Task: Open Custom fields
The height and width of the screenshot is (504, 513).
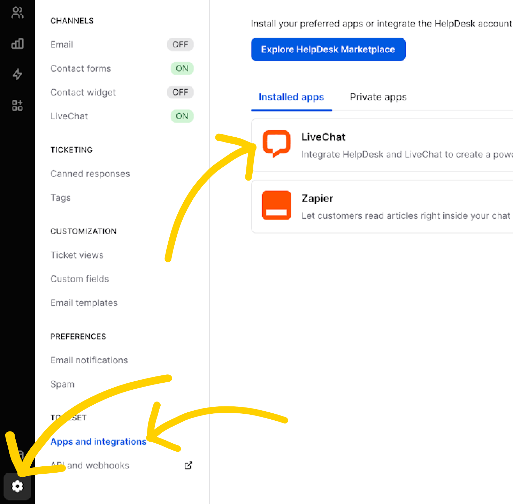Action: click(x=80, y=279)
